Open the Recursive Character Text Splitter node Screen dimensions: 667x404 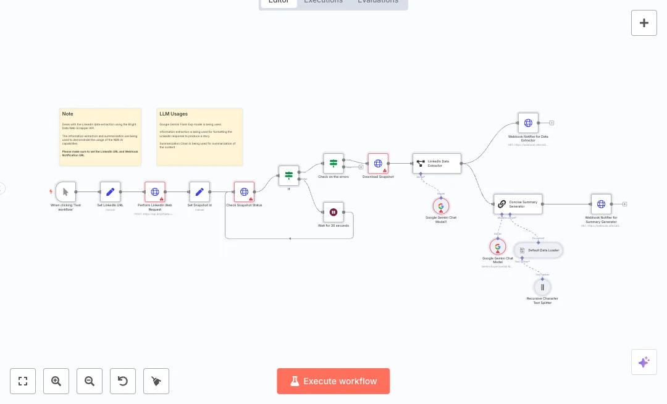pos(542,287)
